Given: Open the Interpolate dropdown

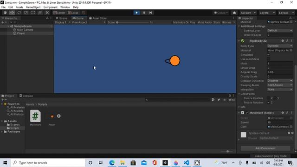Looking at the screenshot, I should coord(280,90).
